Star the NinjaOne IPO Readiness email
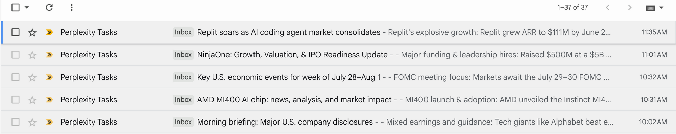This screenshot has width=676, height=134. [x=32, y=55]
